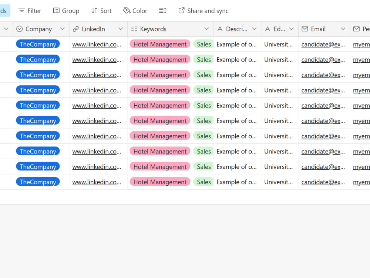Select the Hotel Management tag in row one
This screenshot has width=370, height=278.
pyautogui.click(x=160, y=44)
